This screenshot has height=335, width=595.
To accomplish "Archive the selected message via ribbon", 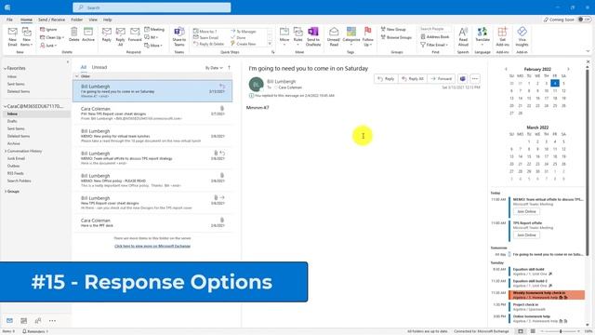I will tap(88, 34).
